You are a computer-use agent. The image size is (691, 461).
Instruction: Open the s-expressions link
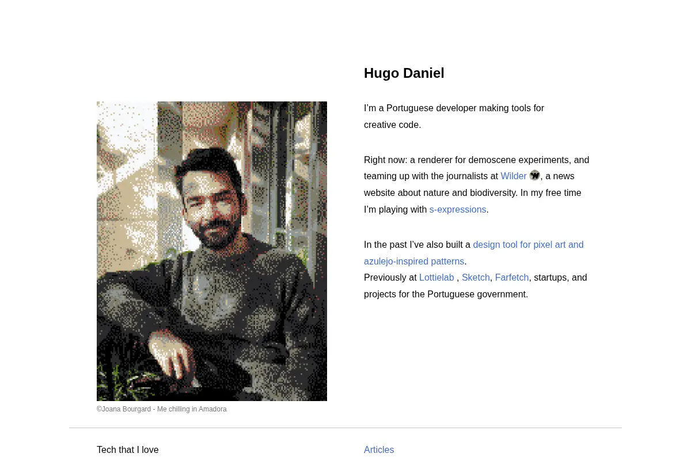458,210
